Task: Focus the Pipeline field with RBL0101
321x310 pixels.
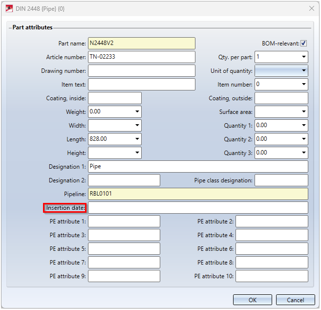Action: tap(198, 194)
